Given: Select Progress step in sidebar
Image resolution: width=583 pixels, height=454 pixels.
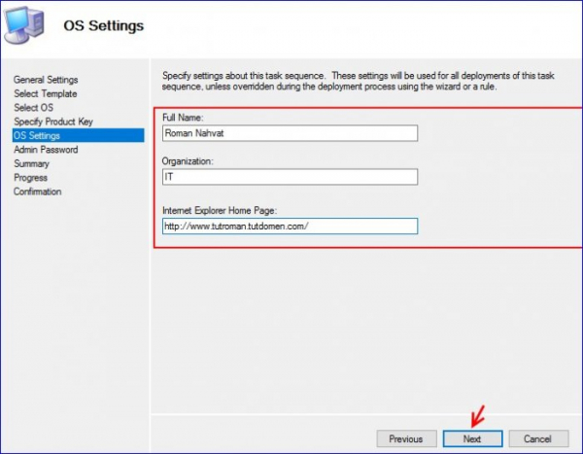Looking at the screenshot, I should click(x=30, y=178).
